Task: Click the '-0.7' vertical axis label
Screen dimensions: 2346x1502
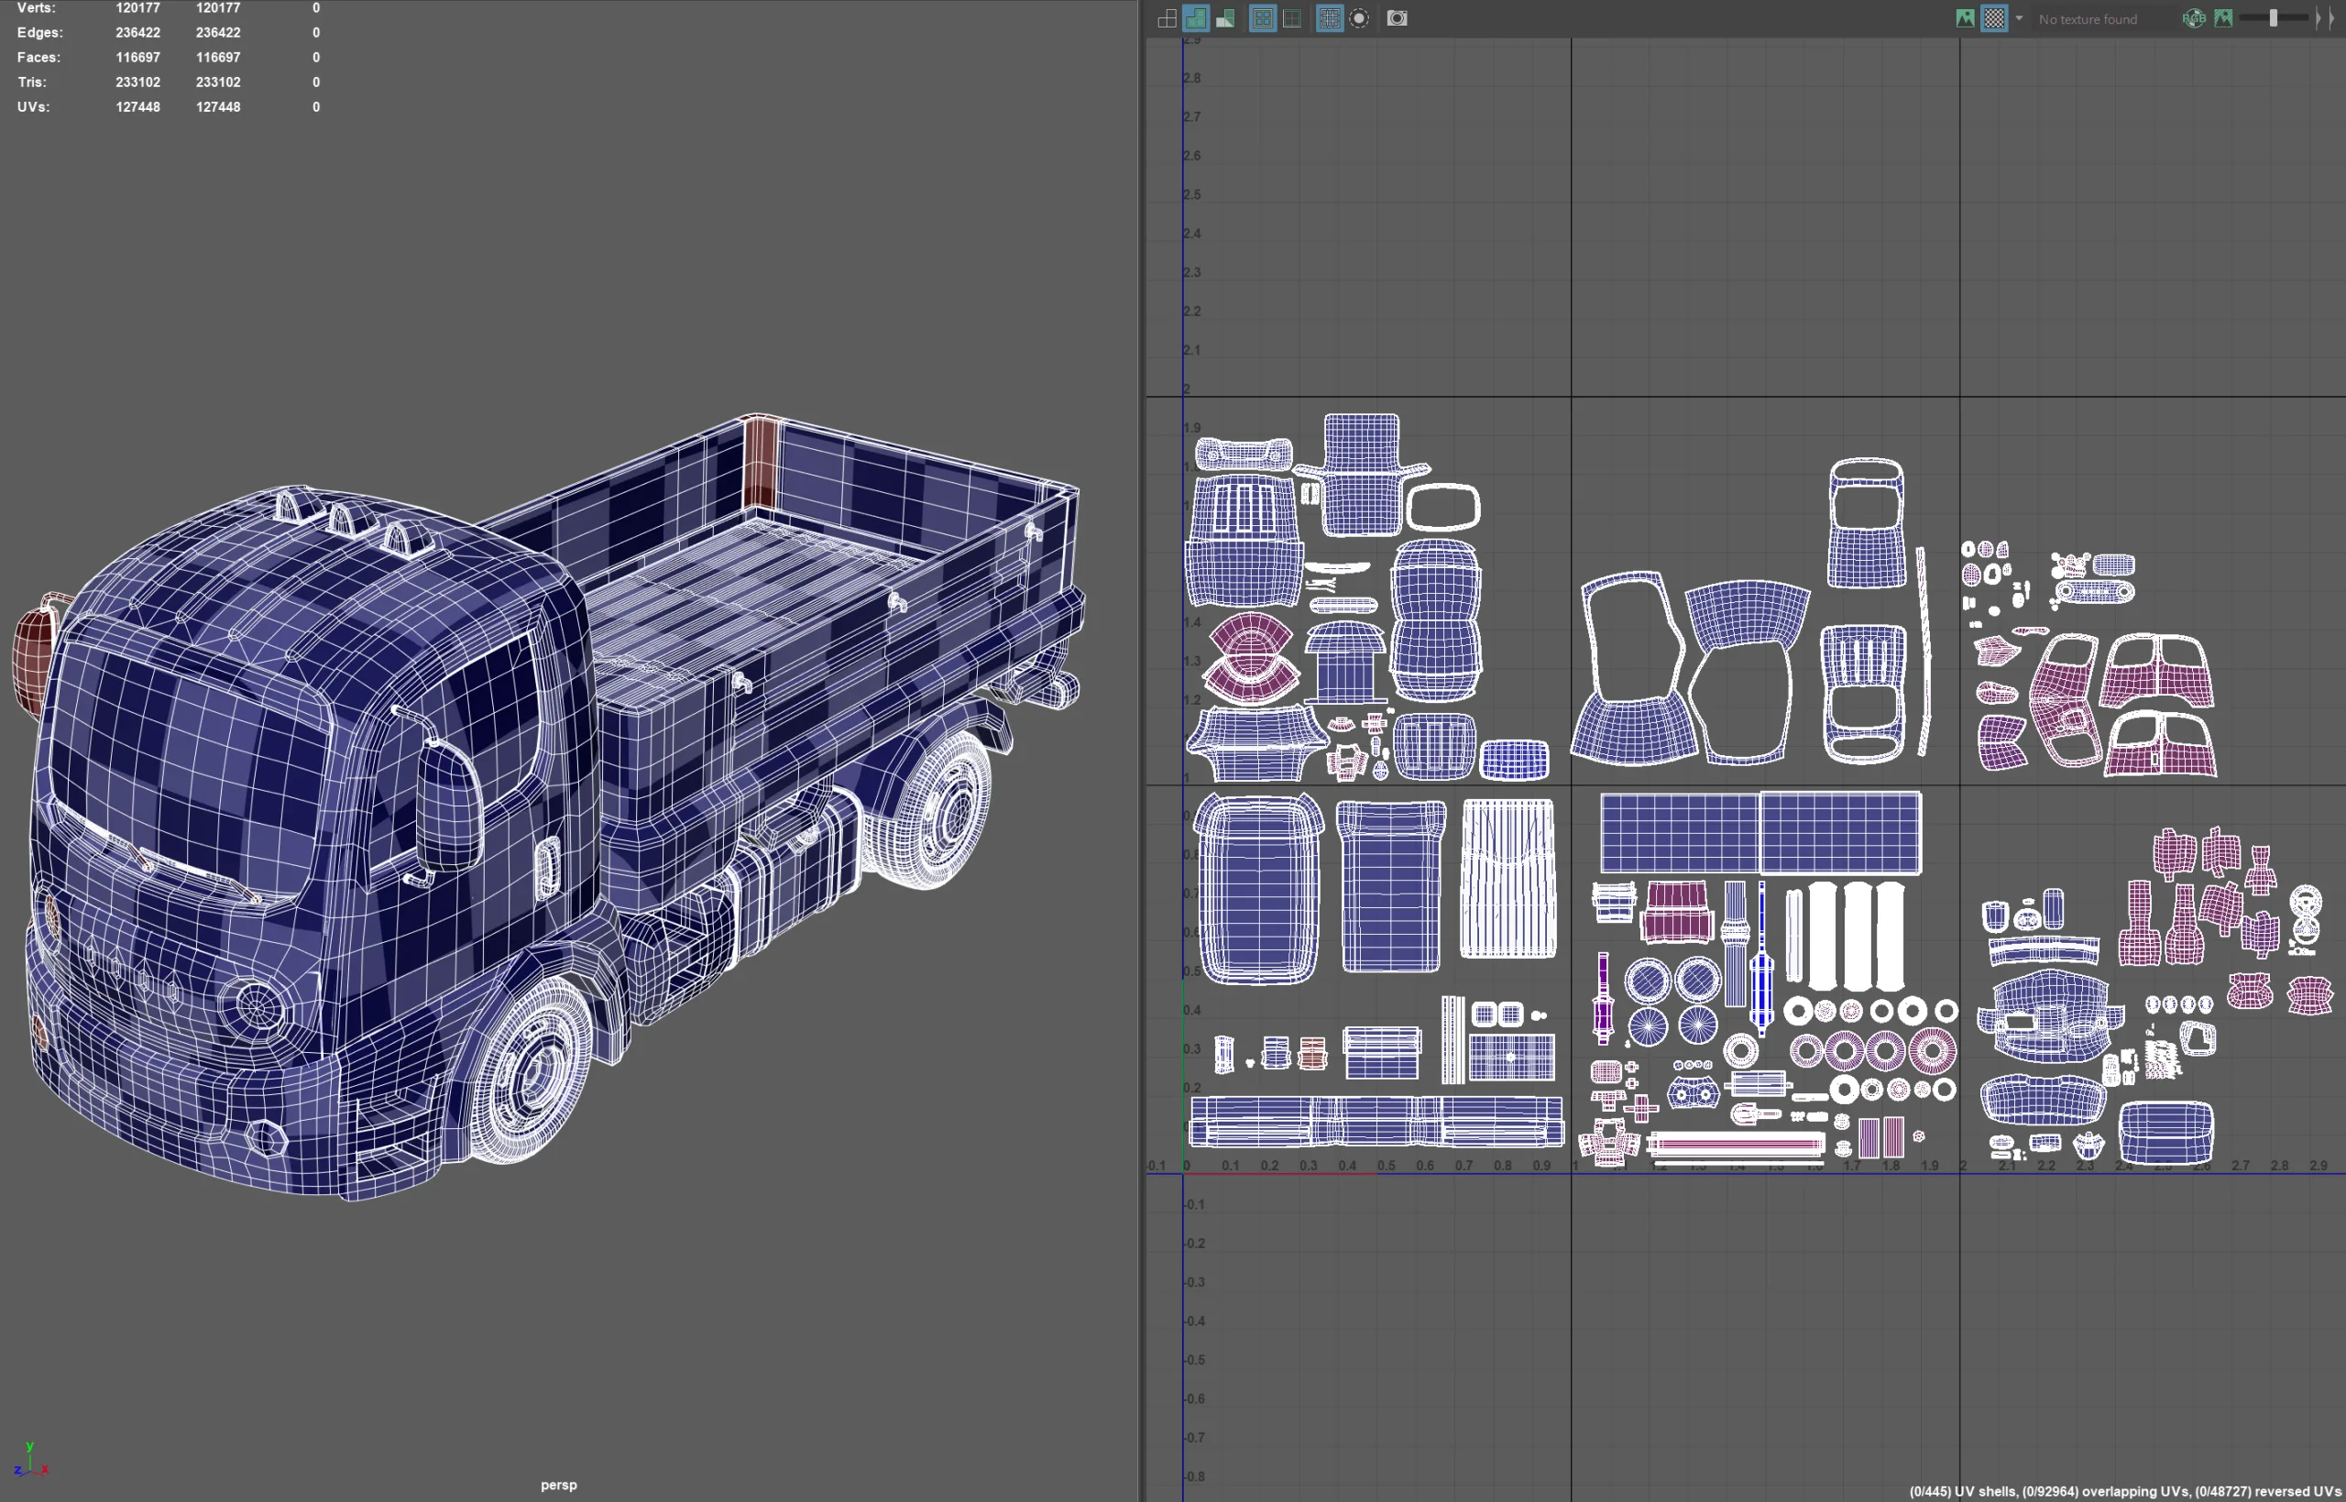Action: tap(1195, 1438)
